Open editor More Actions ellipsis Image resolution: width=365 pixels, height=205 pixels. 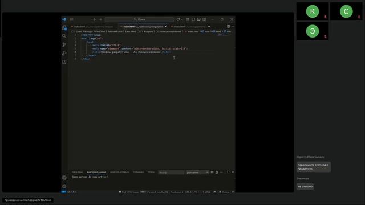tap(233, 27)
